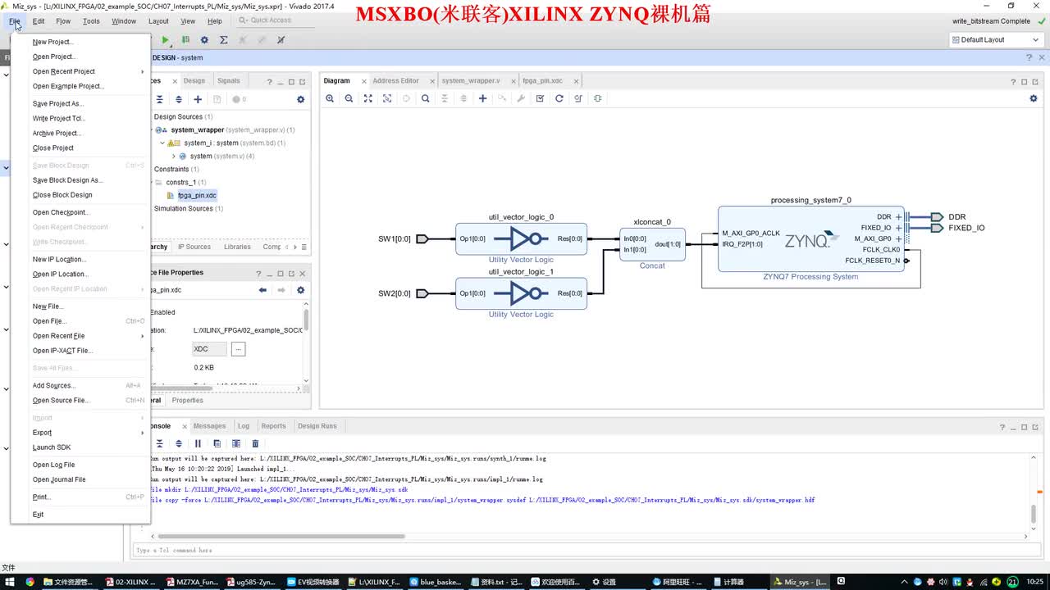The width and height of the screenshot is (1050, 590).
Task: Open the Default Layout dropdown
Action: tap(995, 39)
